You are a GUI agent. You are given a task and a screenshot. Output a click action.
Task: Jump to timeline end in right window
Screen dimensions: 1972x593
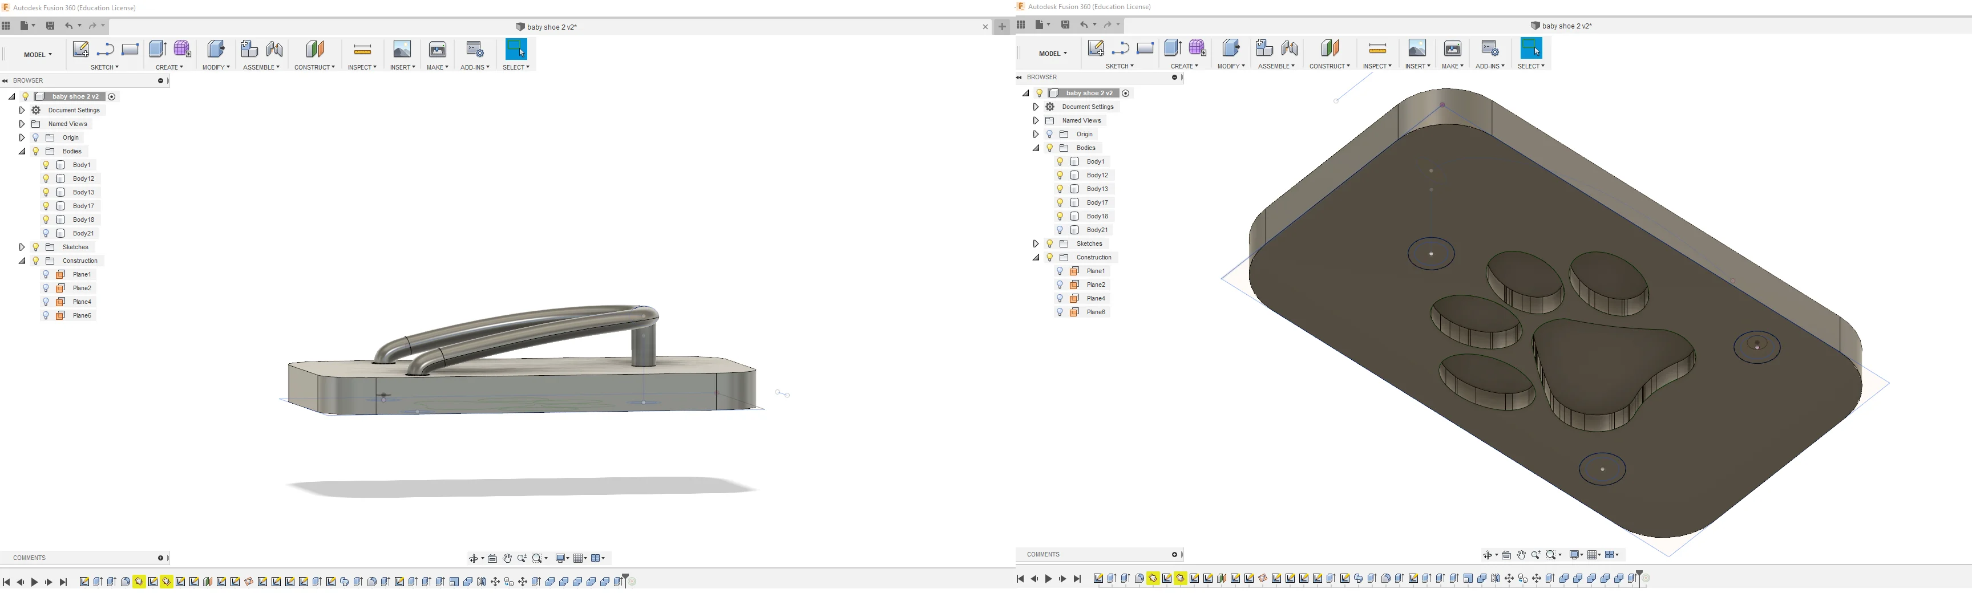[x=1077, y=579]
